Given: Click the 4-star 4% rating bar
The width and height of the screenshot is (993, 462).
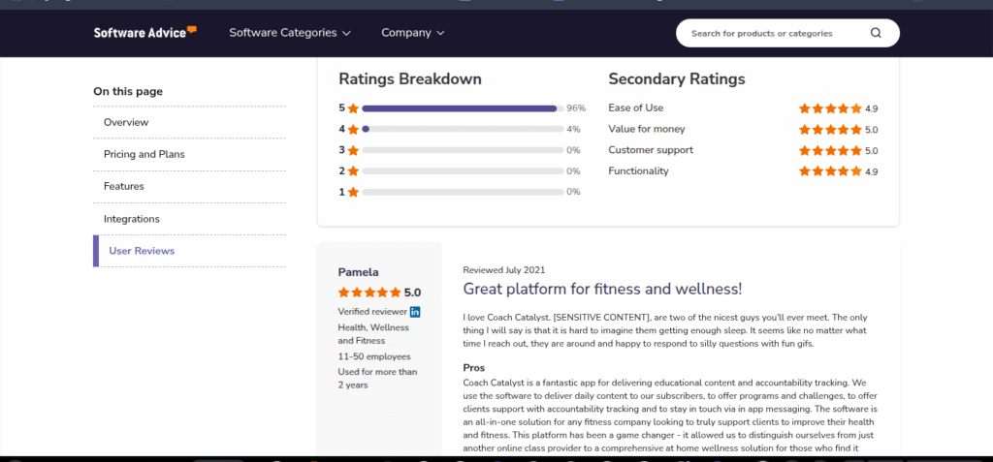Looking at the screenshot, I should click(x=462, y=129).
